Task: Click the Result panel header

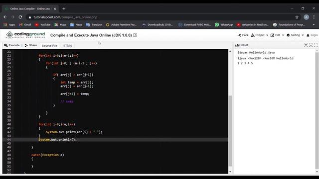Action: pos(242,45)
